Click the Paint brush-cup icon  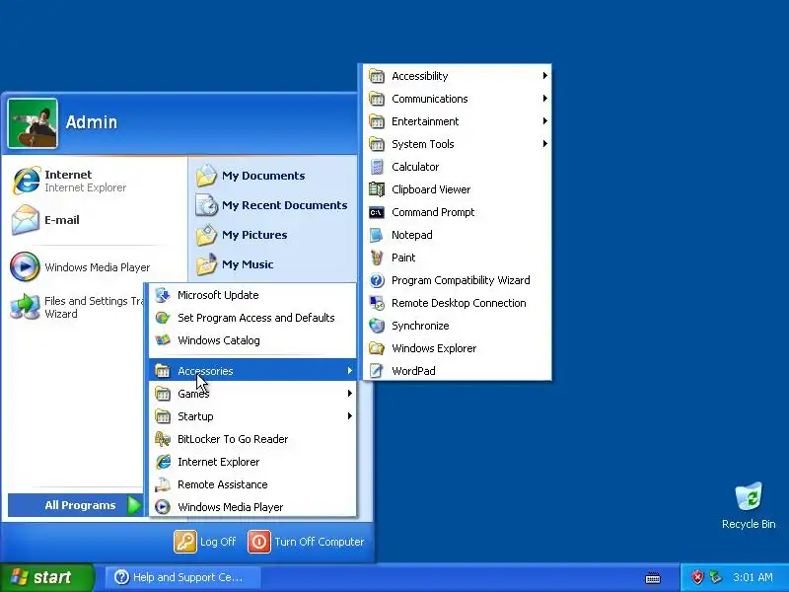pos(377,258)
